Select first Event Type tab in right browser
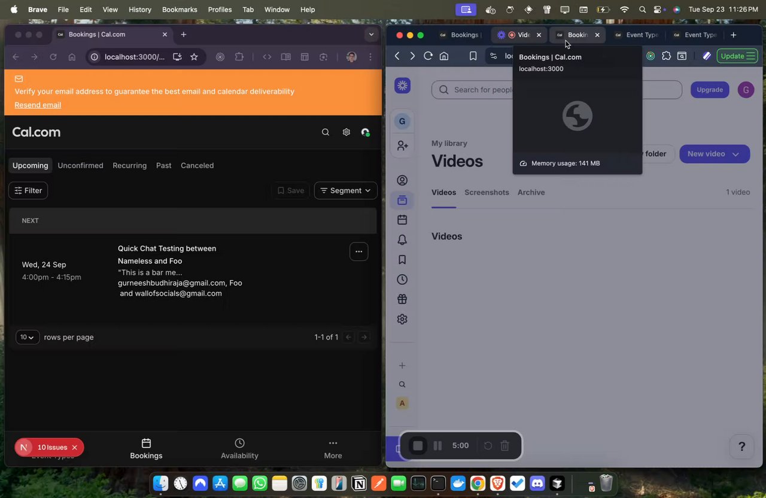Image resolution: width=766 pixels, height=498 pixels. (636, 35)
